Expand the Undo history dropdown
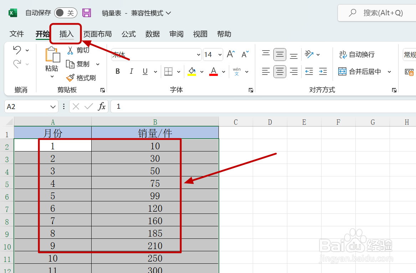 (x=27, y=50)
